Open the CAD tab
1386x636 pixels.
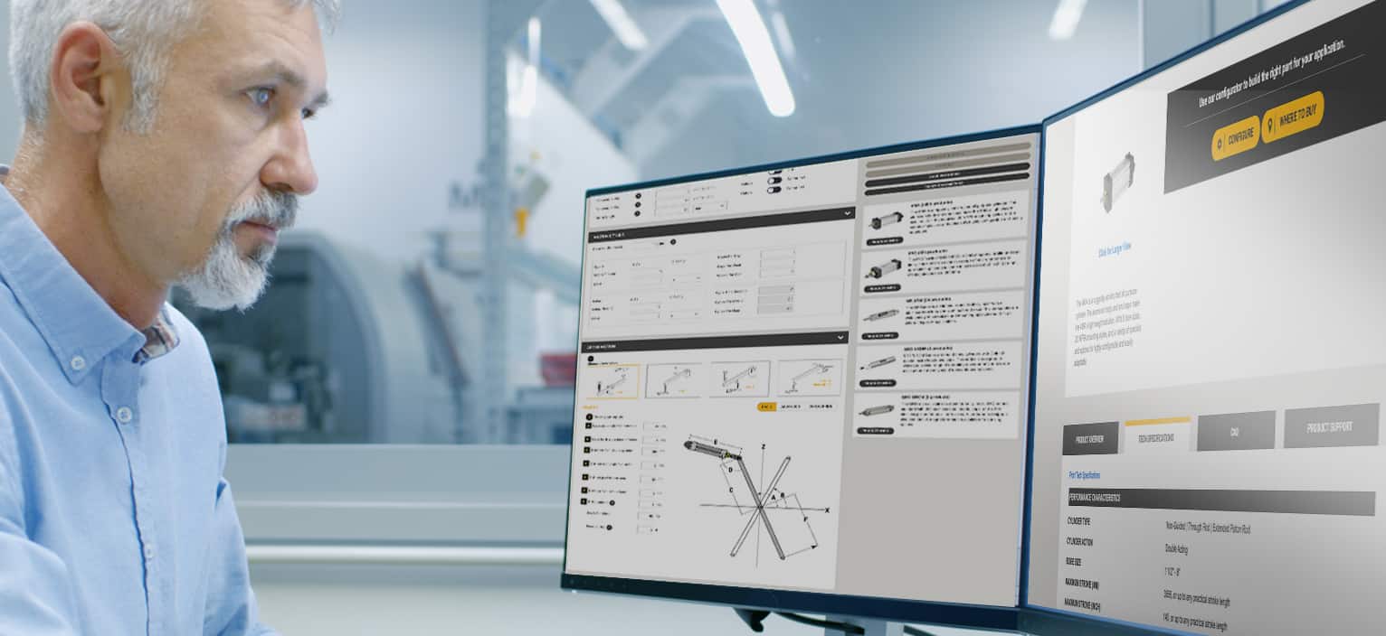pyautogui.click(x=1235, y=432)
